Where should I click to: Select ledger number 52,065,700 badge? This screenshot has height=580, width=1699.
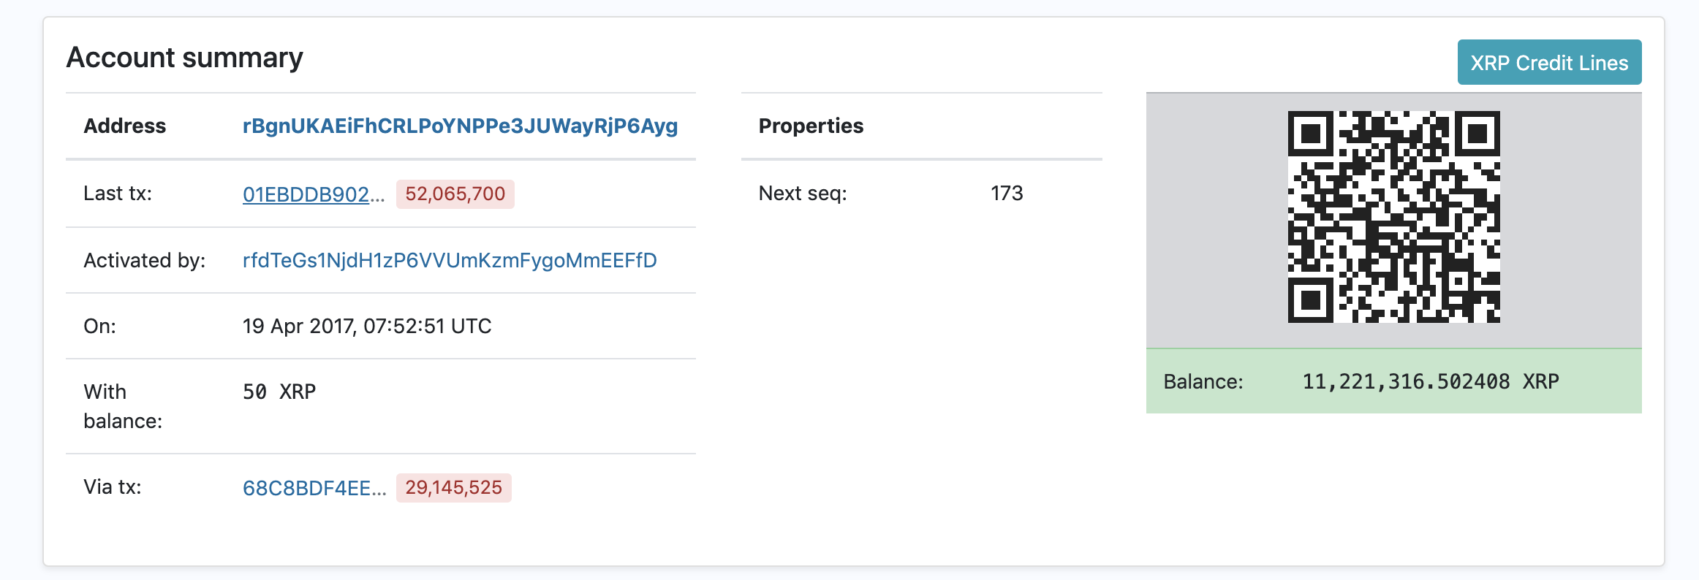tap(455, 194)
